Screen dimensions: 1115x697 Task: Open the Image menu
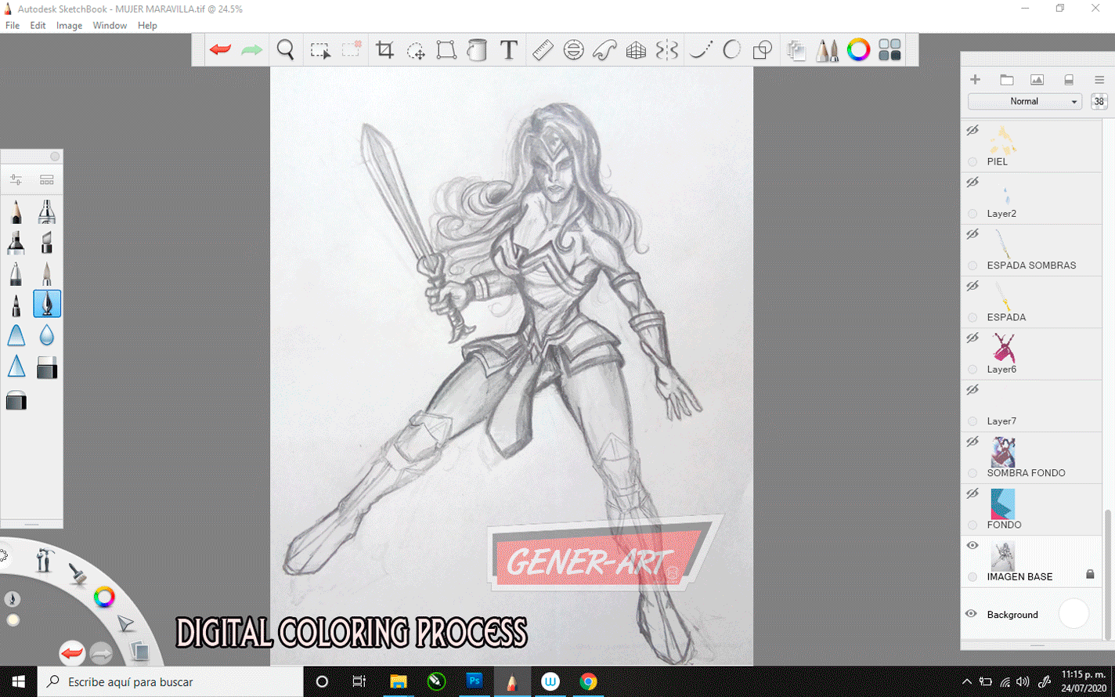coord(69,26)
